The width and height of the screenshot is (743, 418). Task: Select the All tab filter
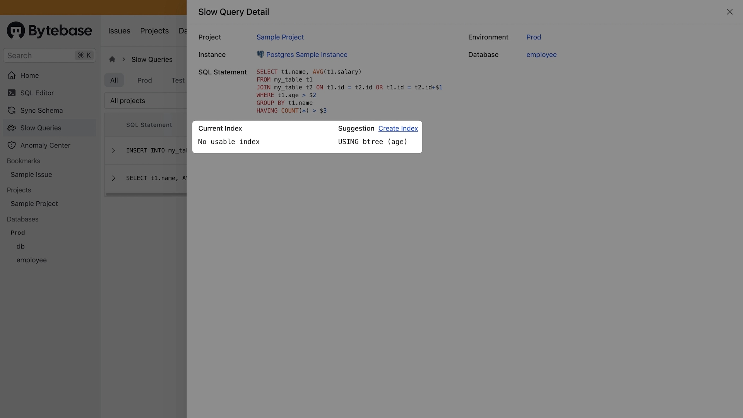click(113, 80)
